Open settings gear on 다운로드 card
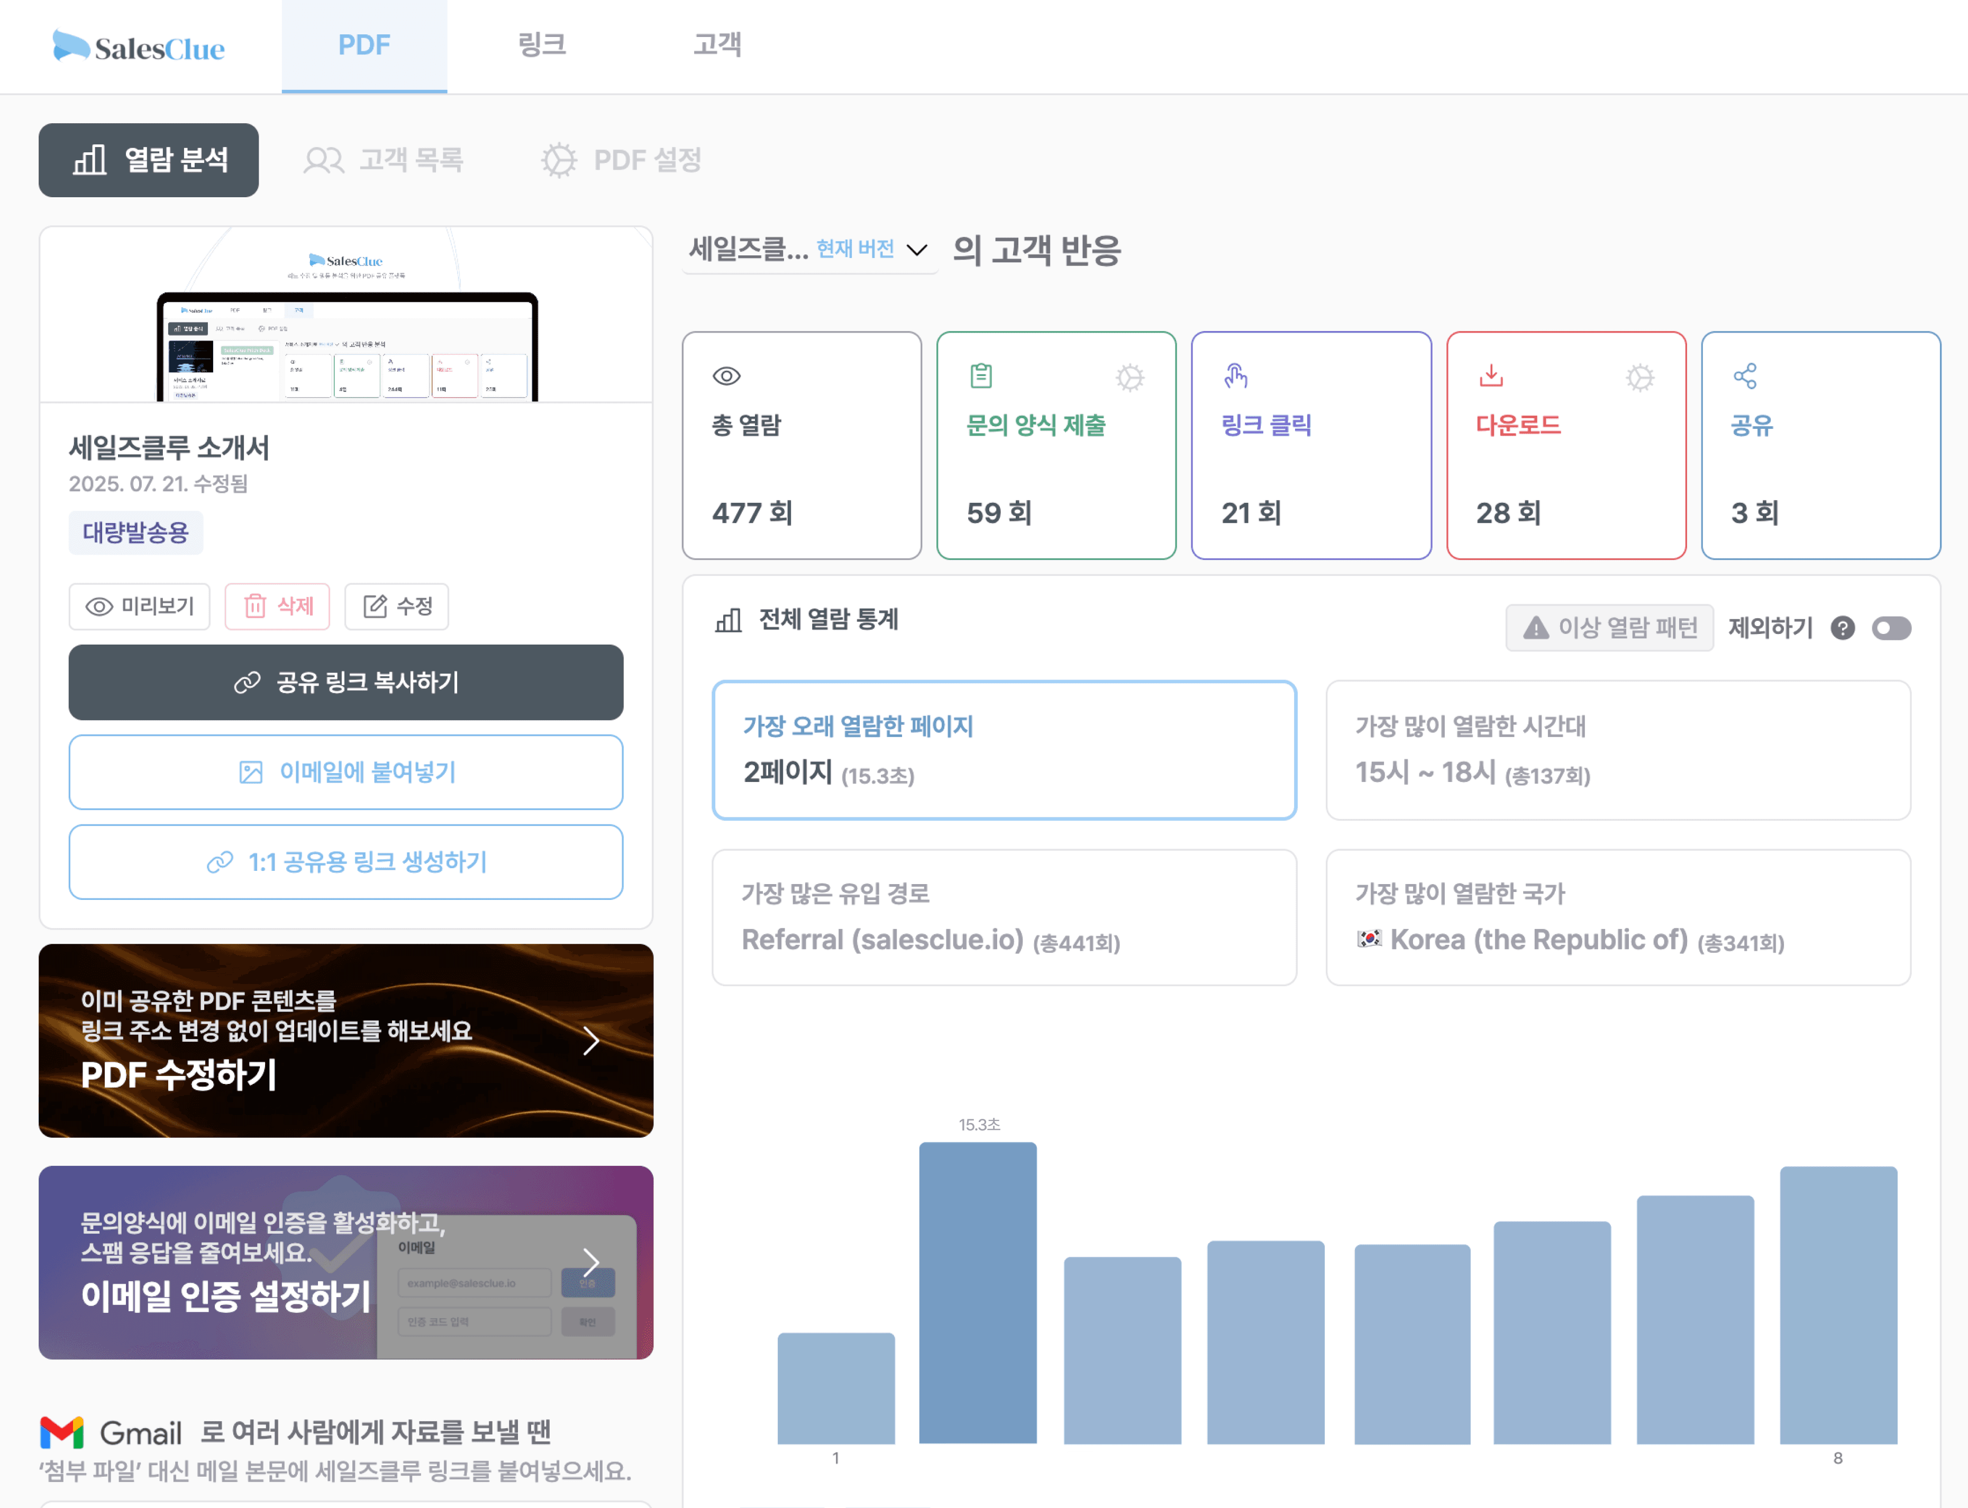Viewport: 1968px width, 1508px height. point(1639,377)
